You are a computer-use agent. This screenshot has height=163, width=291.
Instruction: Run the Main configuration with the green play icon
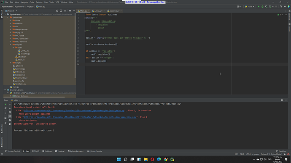coord(259,6)
